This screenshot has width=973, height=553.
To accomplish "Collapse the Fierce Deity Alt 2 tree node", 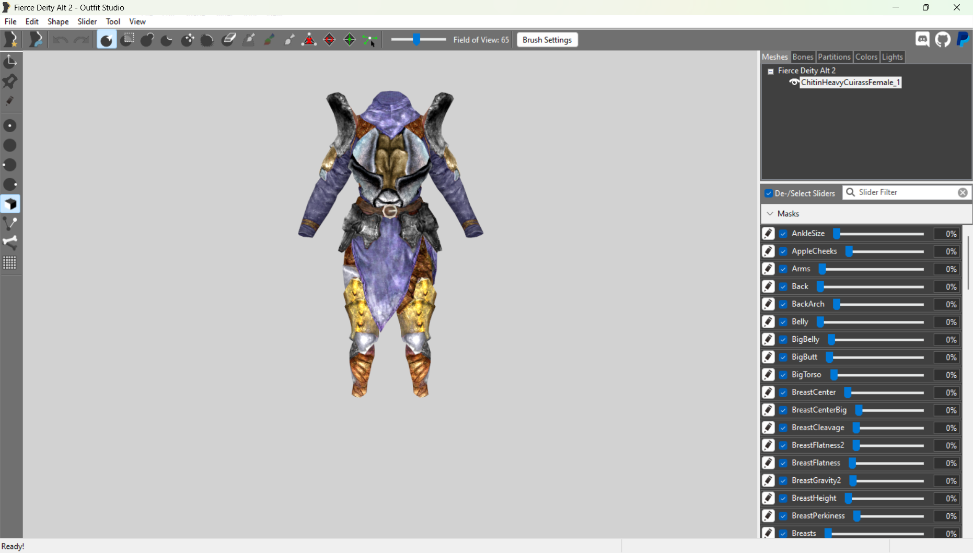I will [770, 71].
